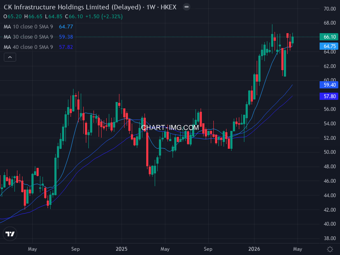The width and height of the screenshot is (340, 255).
Task: Click the 57.80 moving average price label
Action: point(329,96)
